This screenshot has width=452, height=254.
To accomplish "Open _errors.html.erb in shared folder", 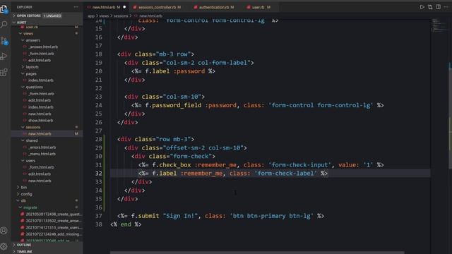I will (x=42, y=147).
